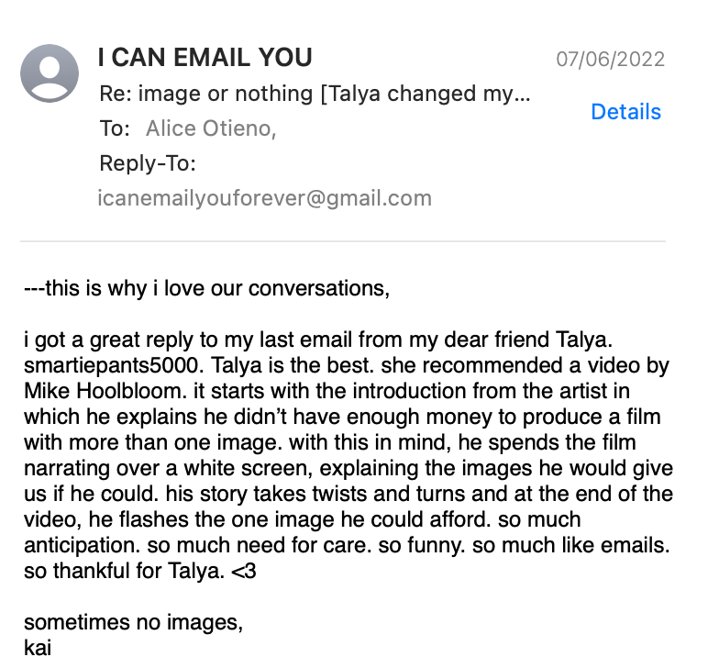This screenshot has height=668, width=708.
Task: Click the signature kai
Action: click(38, 649)
